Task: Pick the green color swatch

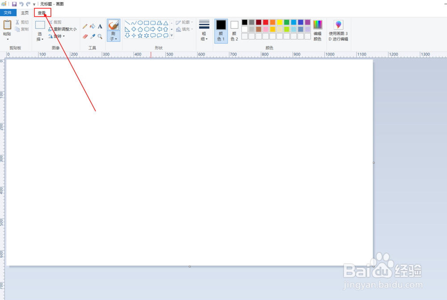Action: [287, 22]
